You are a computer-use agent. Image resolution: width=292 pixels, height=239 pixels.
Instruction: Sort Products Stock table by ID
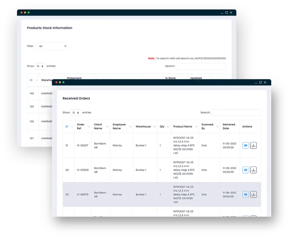tap(32, 80)
